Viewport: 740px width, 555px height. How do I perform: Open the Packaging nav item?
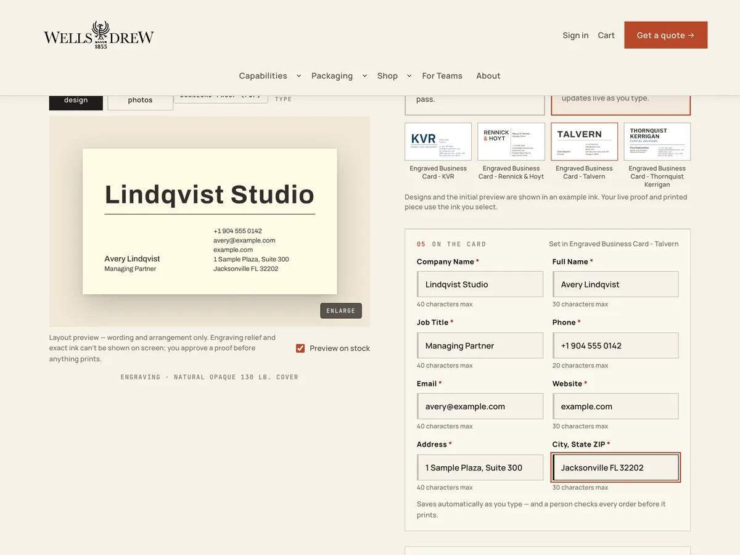click(332, 76)
